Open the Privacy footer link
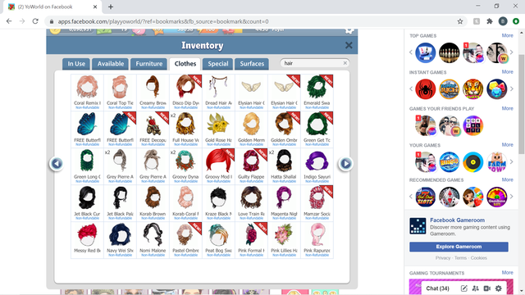 443,258
